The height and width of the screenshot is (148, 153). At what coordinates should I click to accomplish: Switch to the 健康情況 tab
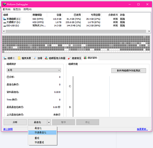74,58
